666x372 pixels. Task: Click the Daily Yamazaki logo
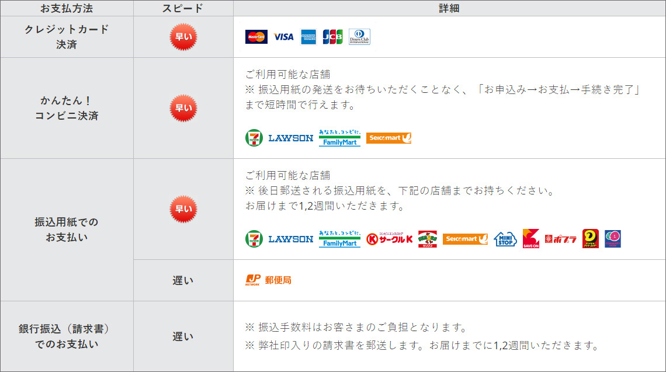click(x=591, y=239)
